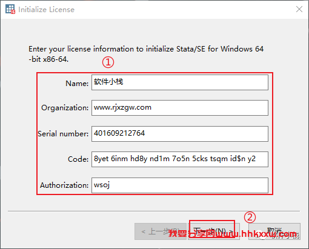Screen dimensions: 309x249
Task: Close the Initialize License dialog
Action: click(299, 9)
